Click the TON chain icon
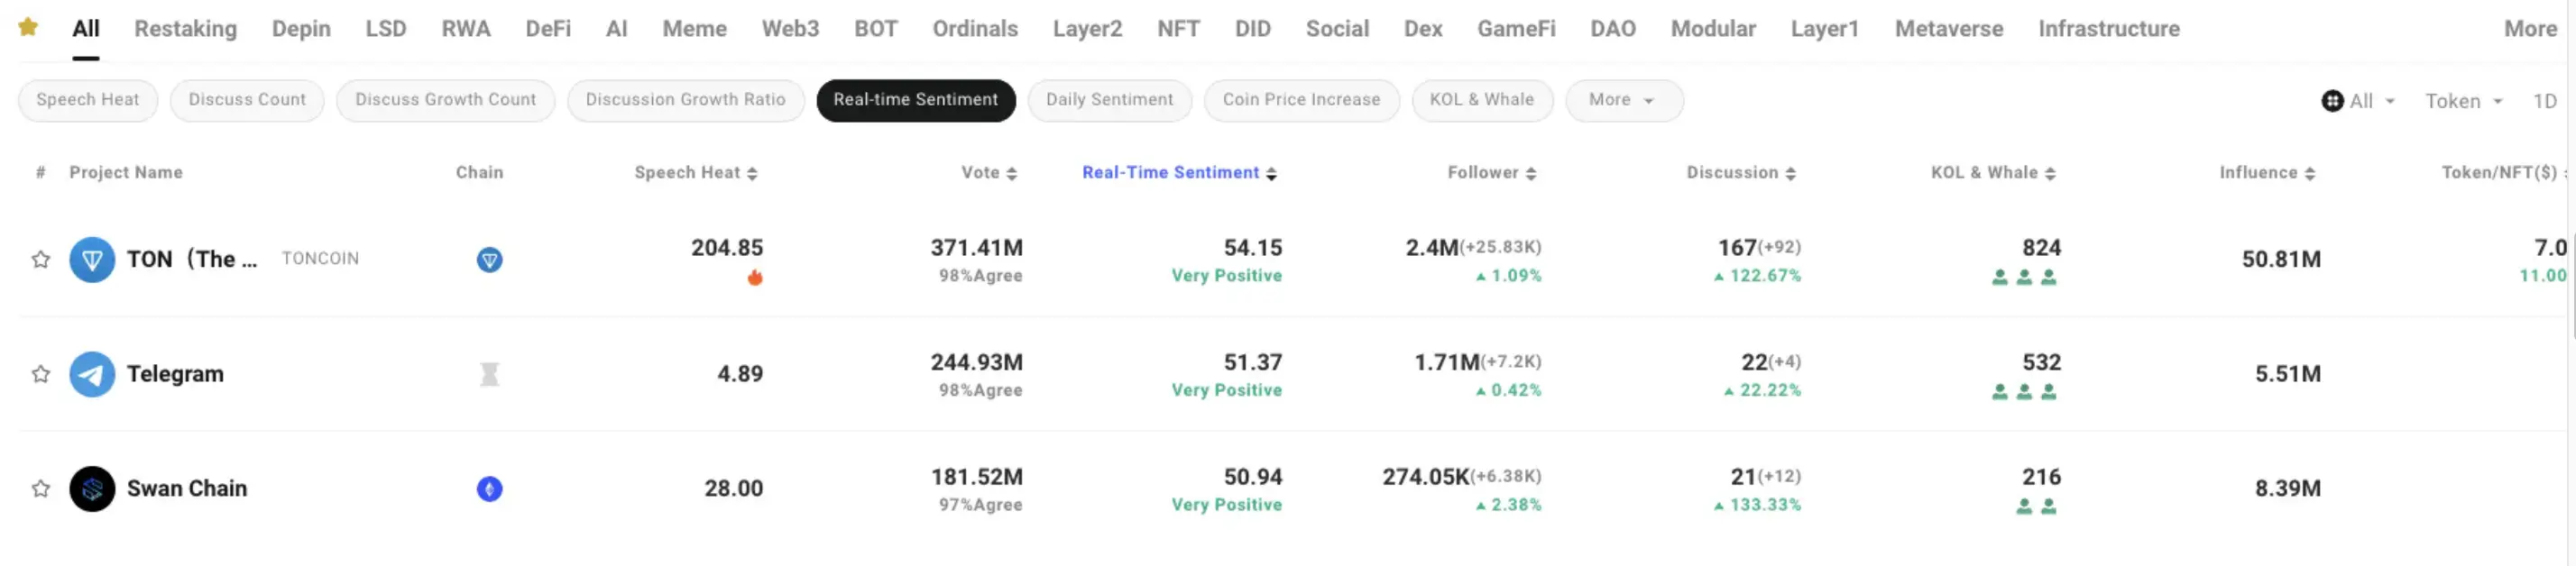2576x566 pixels. pyautogui.click(x=489, y=260)
